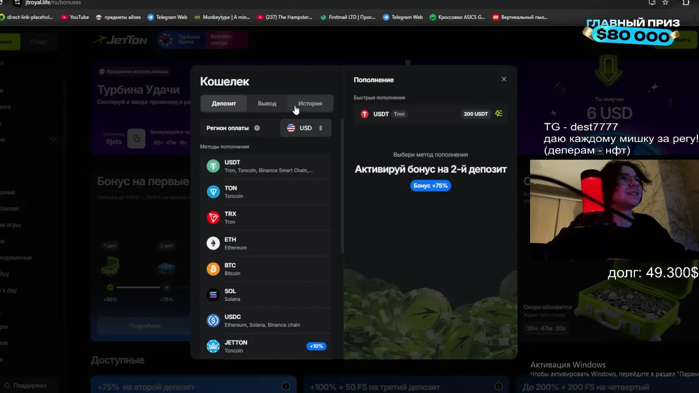Viewport: 699px width, 393px height.
Task: Click the Подробнее button behind the dialog
Action: tap(145, 326)
